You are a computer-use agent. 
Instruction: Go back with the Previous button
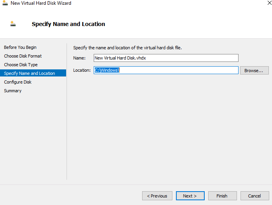point(157,196)
